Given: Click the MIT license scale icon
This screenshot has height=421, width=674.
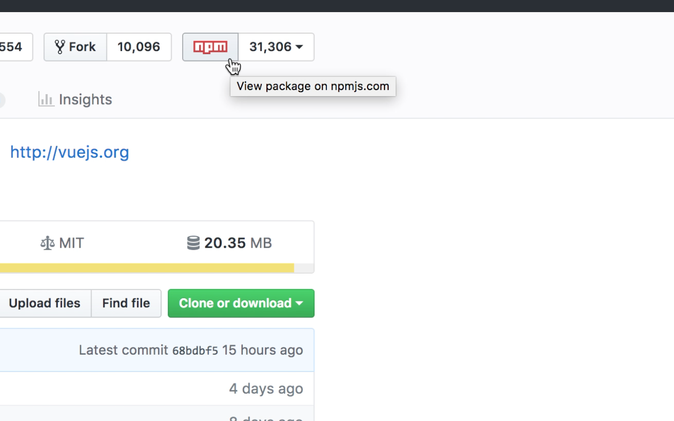Looking at the screenshot, I should click(x=47, y=243).
